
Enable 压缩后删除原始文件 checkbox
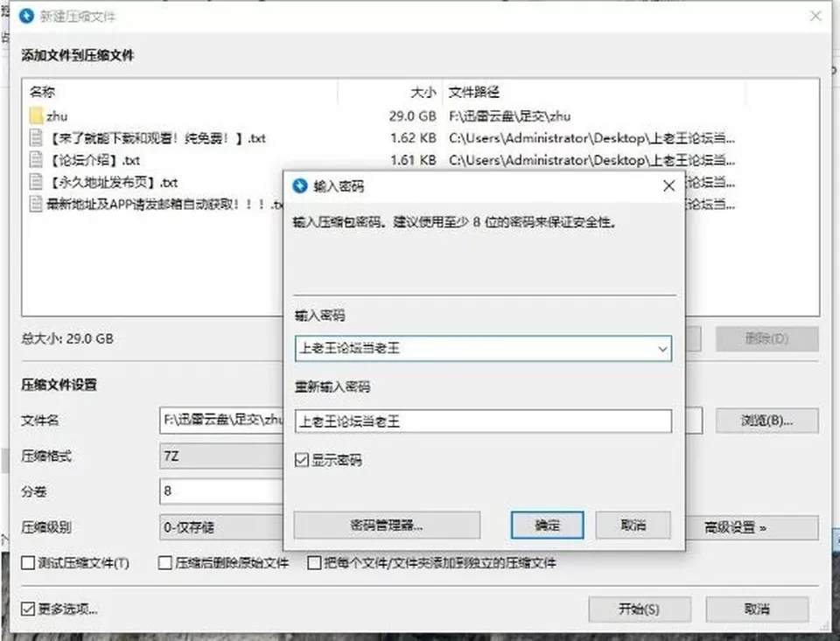(x=165, y=562)
